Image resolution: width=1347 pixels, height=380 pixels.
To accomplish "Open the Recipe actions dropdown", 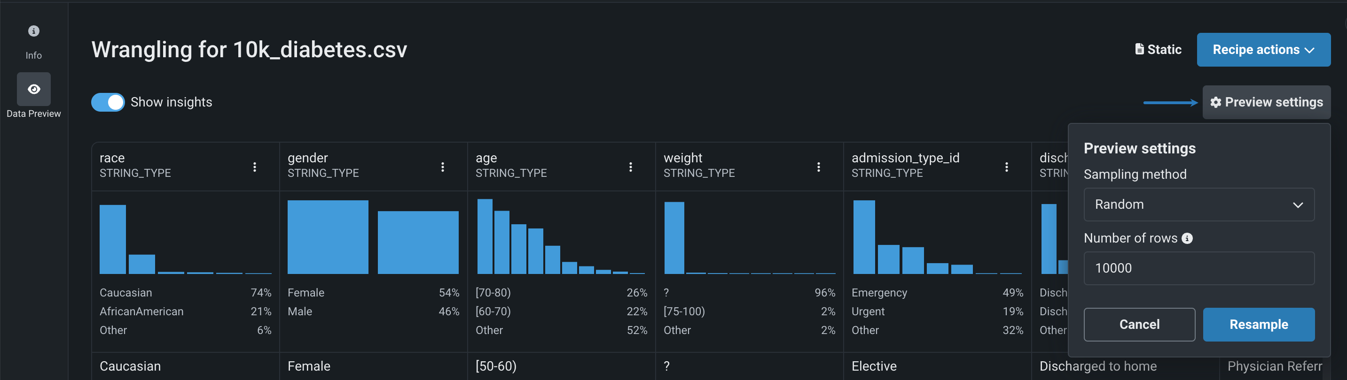I will click(1263, 50).
